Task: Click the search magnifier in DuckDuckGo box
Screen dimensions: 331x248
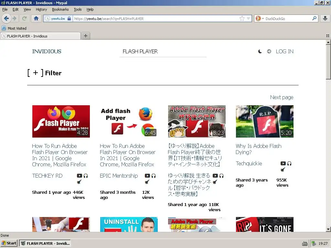Action: click(x=314, y=18)
